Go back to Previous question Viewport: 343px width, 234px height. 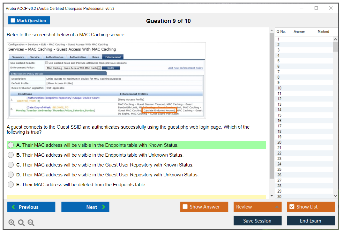[x=31, y=207]
